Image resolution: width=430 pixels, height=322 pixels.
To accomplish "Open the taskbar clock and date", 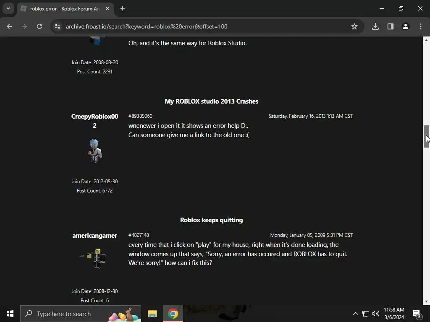I will pos(394,314).
